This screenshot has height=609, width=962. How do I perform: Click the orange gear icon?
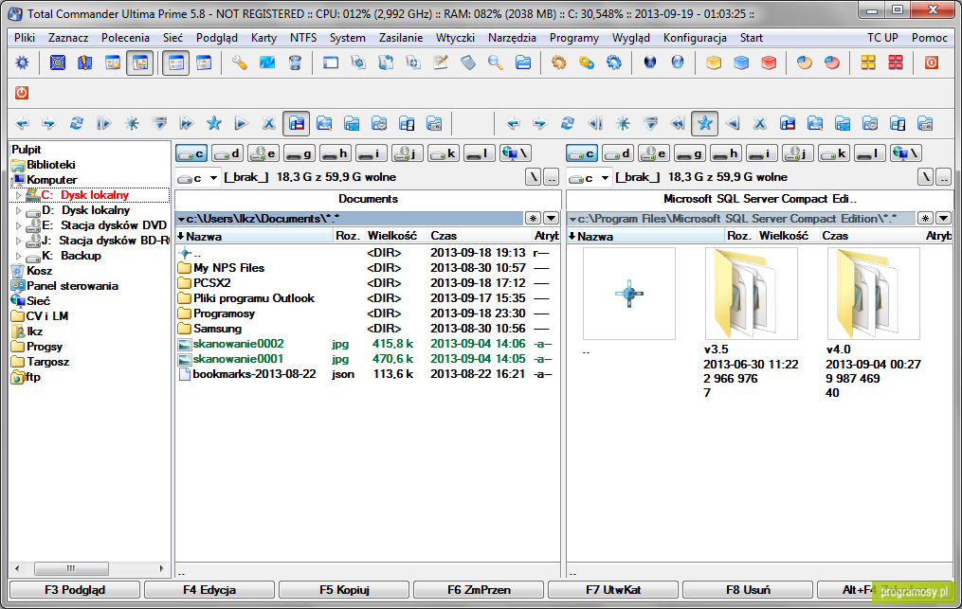point(558,63)
